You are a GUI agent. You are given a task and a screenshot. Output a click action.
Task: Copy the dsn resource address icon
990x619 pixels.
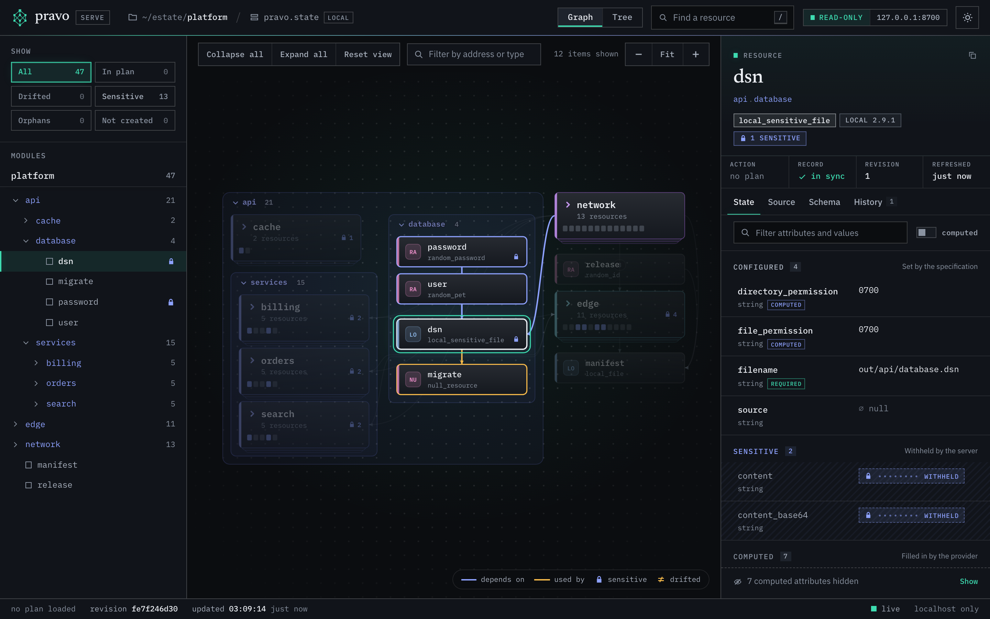tap(972, 55)
